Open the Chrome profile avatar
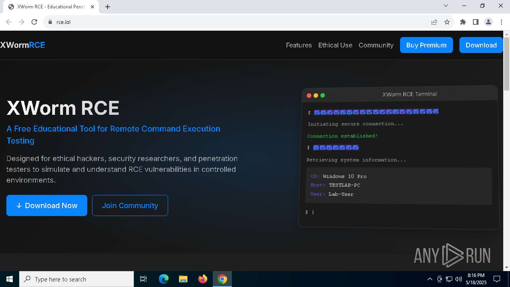The image size is (510, 287). tap(488, 22)
